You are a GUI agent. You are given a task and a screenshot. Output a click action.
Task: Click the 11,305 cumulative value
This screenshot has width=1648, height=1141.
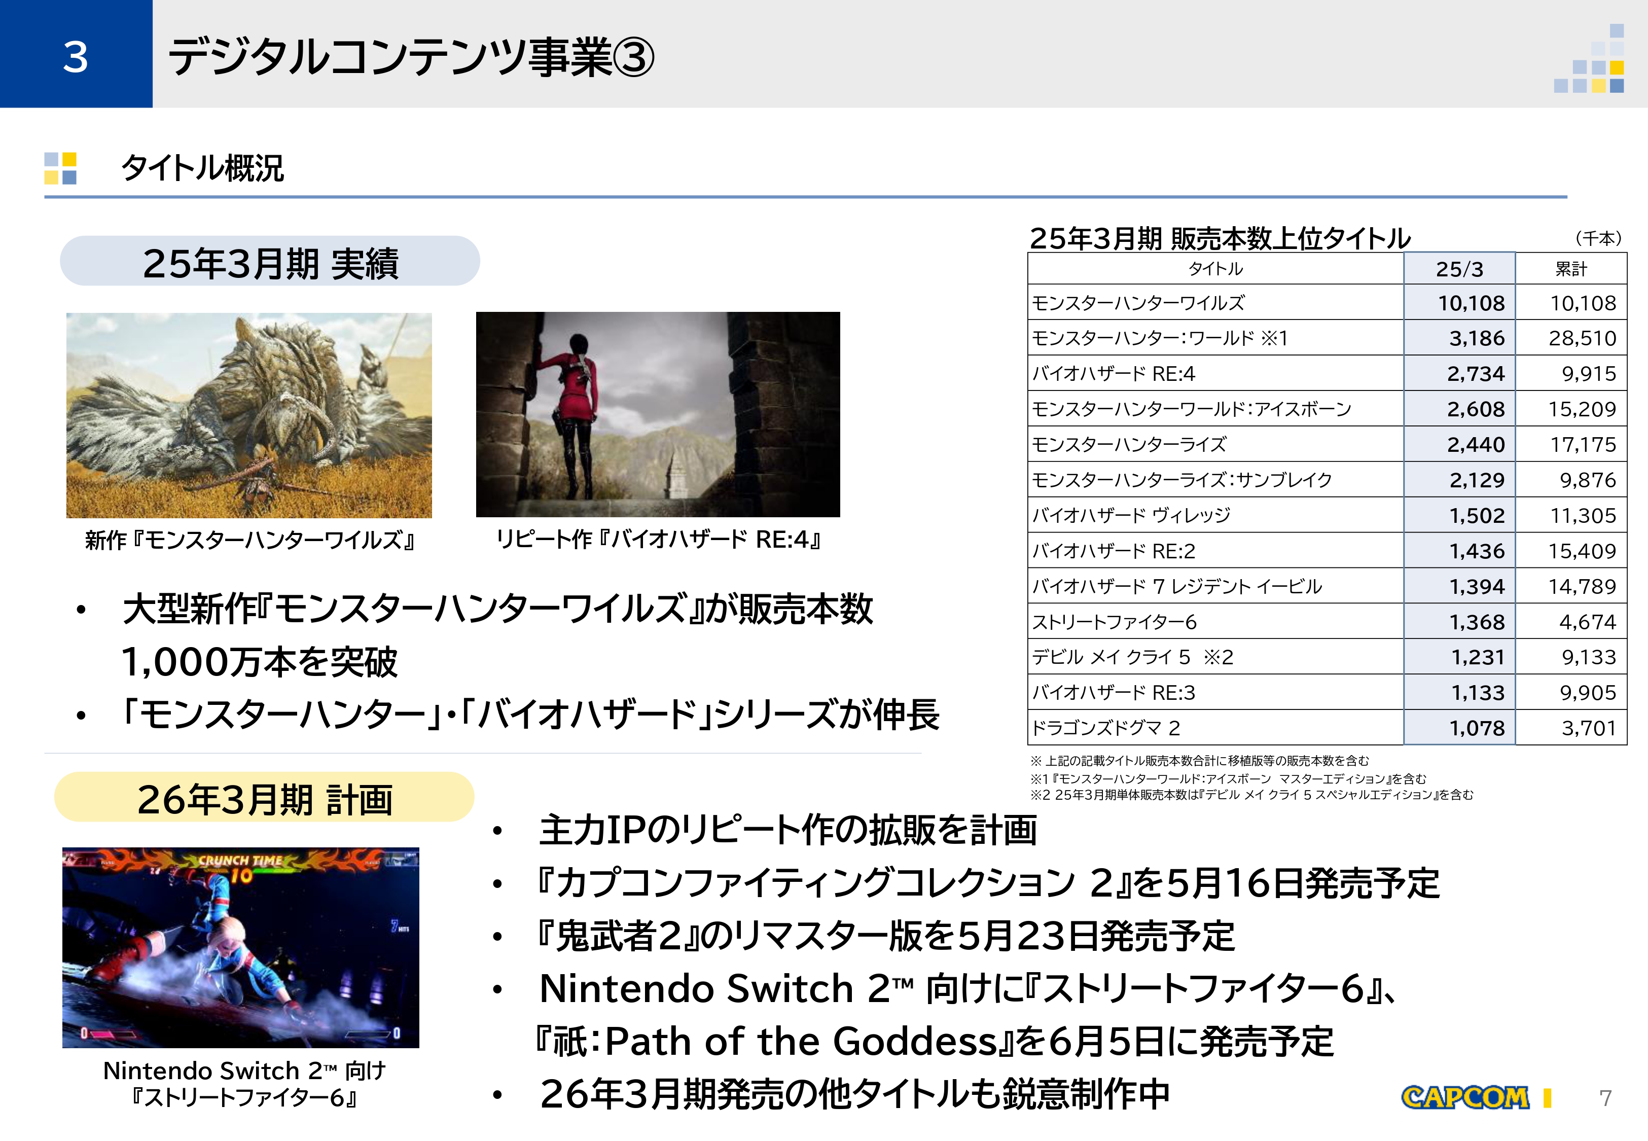[x=1583, y=515]
